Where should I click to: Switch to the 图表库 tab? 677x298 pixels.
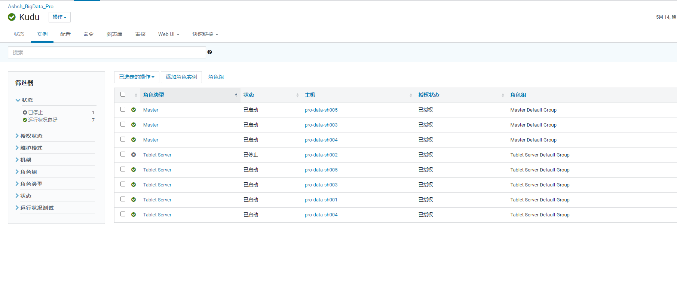[114, 34]
